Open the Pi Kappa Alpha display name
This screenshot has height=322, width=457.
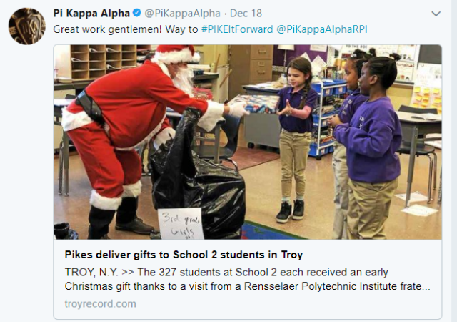coord(91,14)
